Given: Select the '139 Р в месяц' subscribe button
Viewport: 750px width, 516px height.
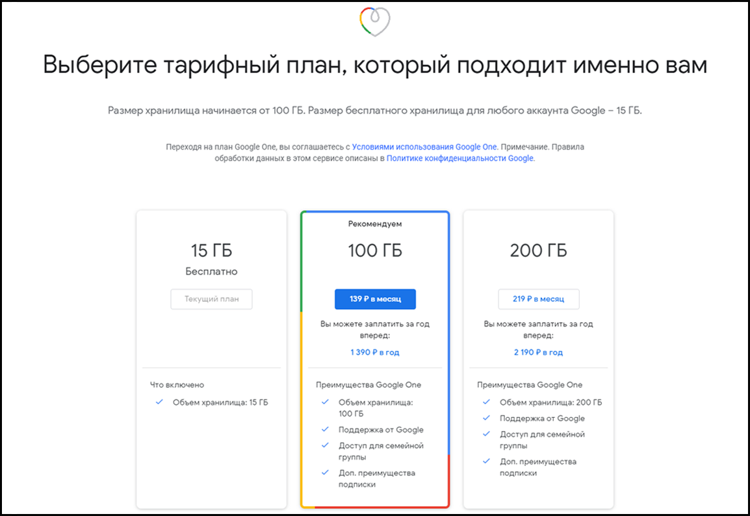Looking at the screenshot, I should coord(375,299).
